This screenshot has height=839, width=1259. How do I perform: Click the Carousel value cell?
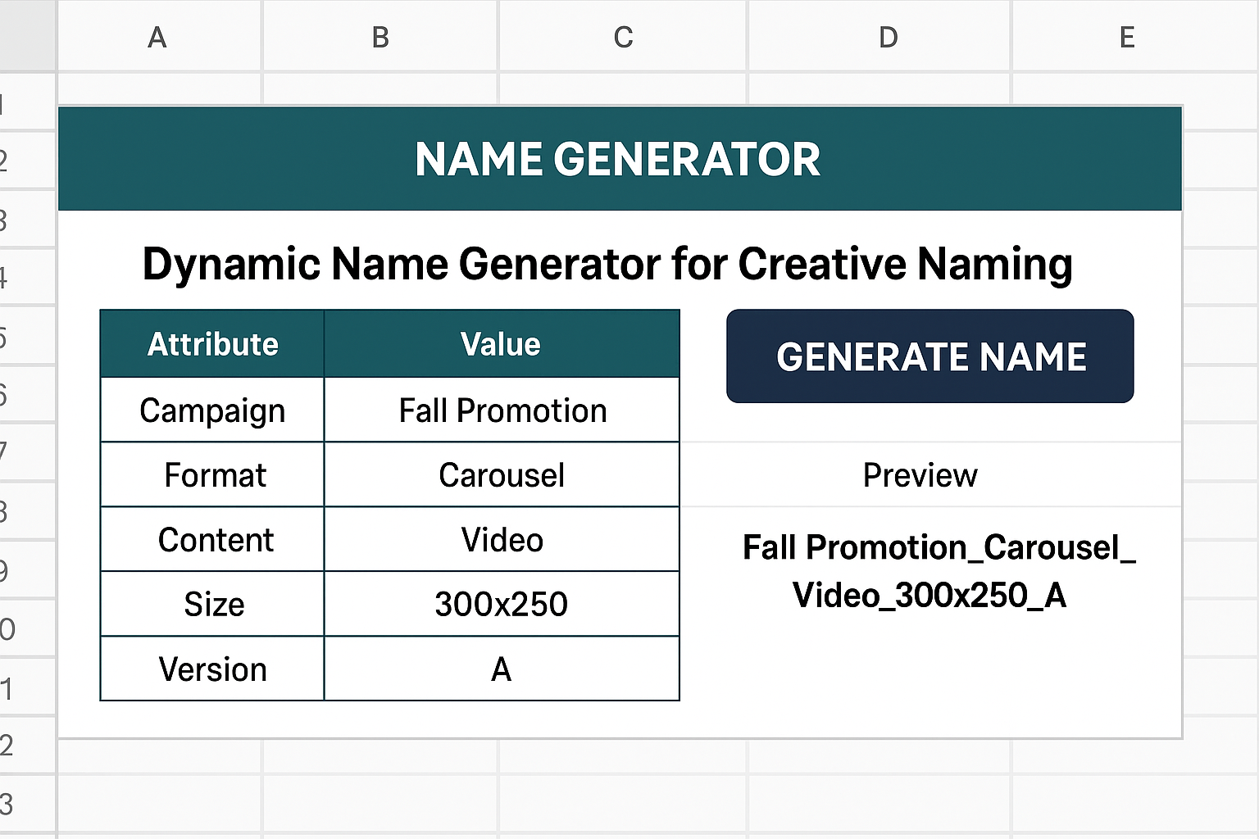502,474
